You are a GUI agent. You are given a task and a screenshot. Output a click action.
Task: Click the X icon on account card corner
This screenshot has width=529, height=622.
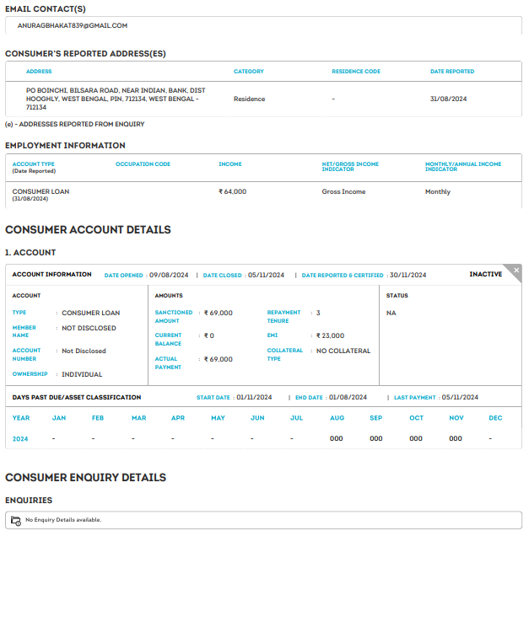coord(516,271)
